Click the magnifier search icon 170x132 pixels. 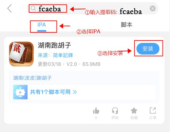[x=33, y=8]
